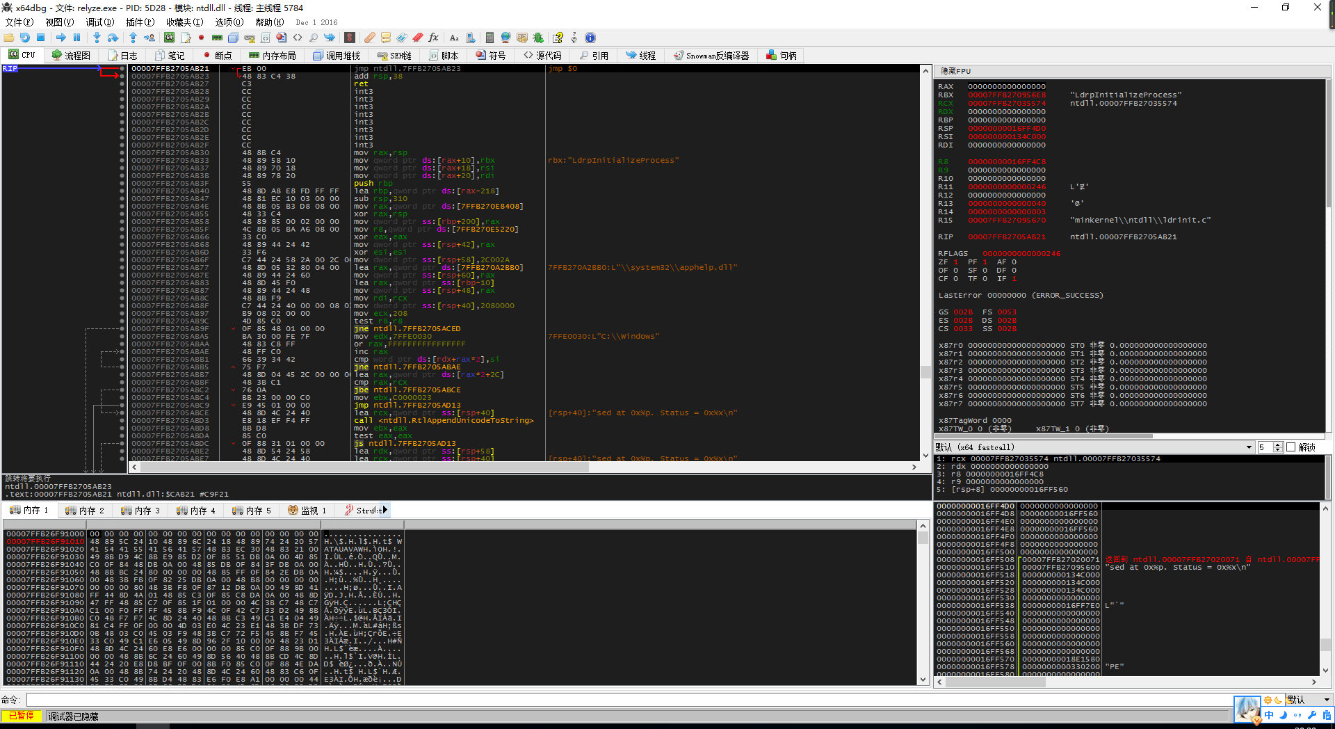This screenshot has height=729, width=1335.
Task: Switch to the 断点 tab
Action: click(218, 55)
